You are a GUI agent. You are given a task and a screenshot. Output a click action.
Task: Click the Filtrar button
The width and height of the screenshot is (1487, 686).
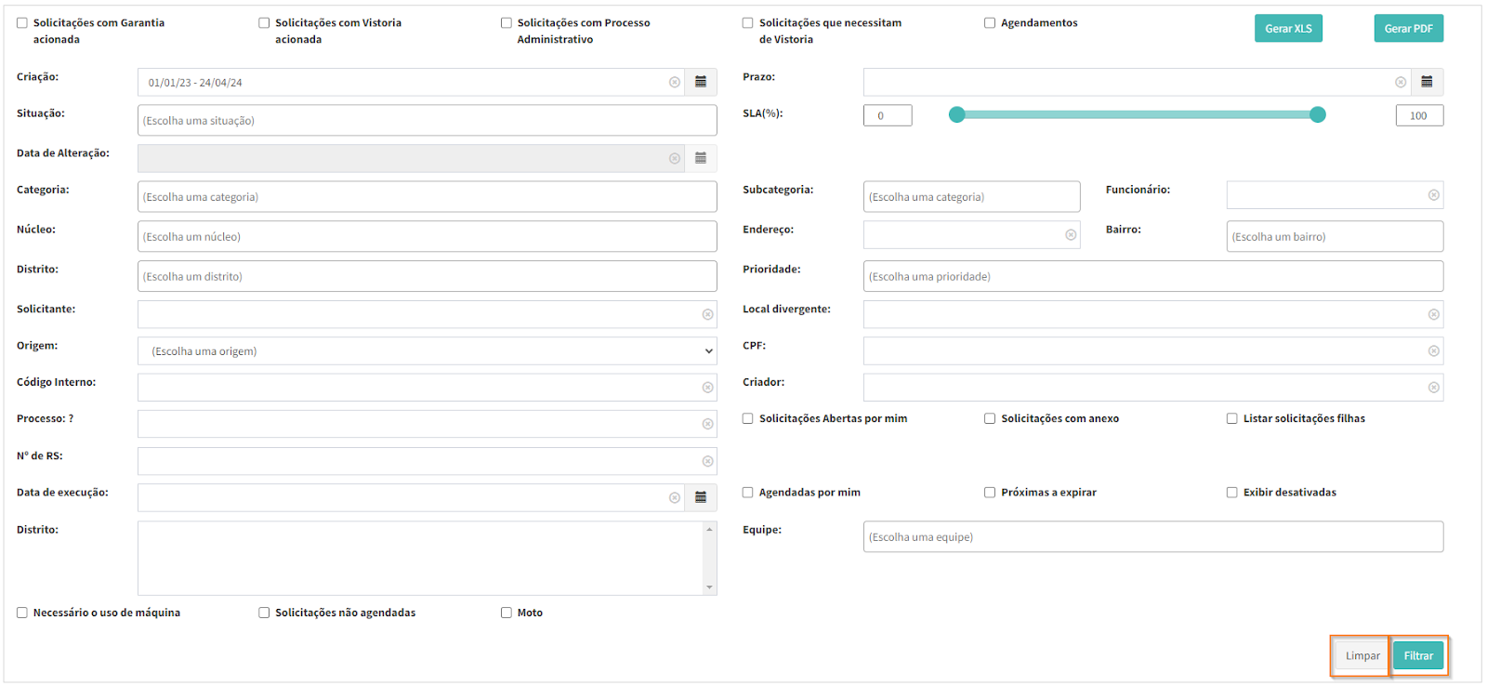1418,656
